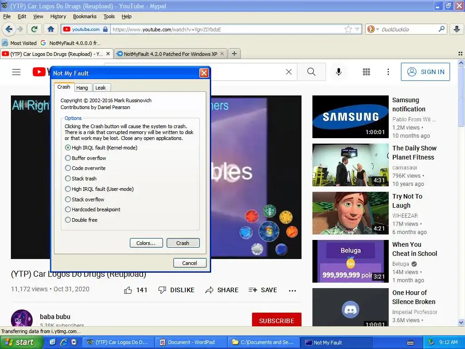Share the video using the arrow icon
The image size is (465, 349).
click(209, 290)
